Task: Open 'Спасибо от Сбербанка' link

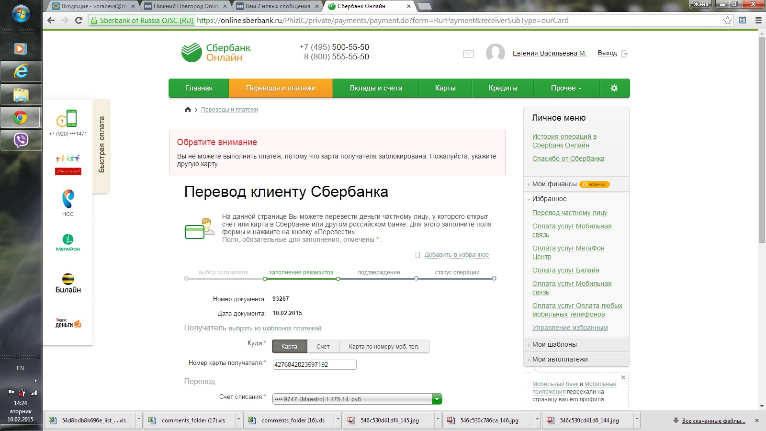Action: click(568, 159)
